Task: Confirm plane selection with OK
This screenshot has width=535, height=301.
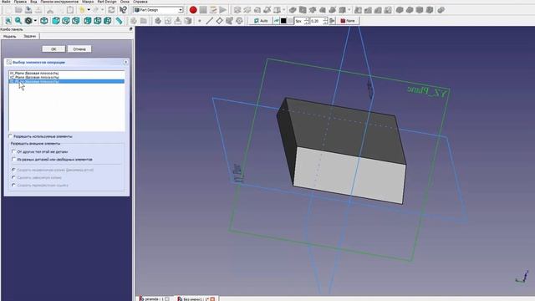Action: 53,49
